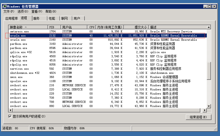The height and width of the screenshot is (136, 220).
Task: Sort by 内存(专用工作集) column header
Action: click(x=110, y=27)
